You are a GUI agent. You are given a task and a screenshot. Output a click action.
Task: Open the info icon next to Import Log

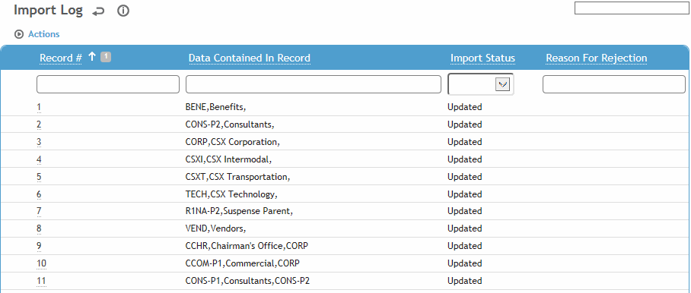tap(123, 11)
